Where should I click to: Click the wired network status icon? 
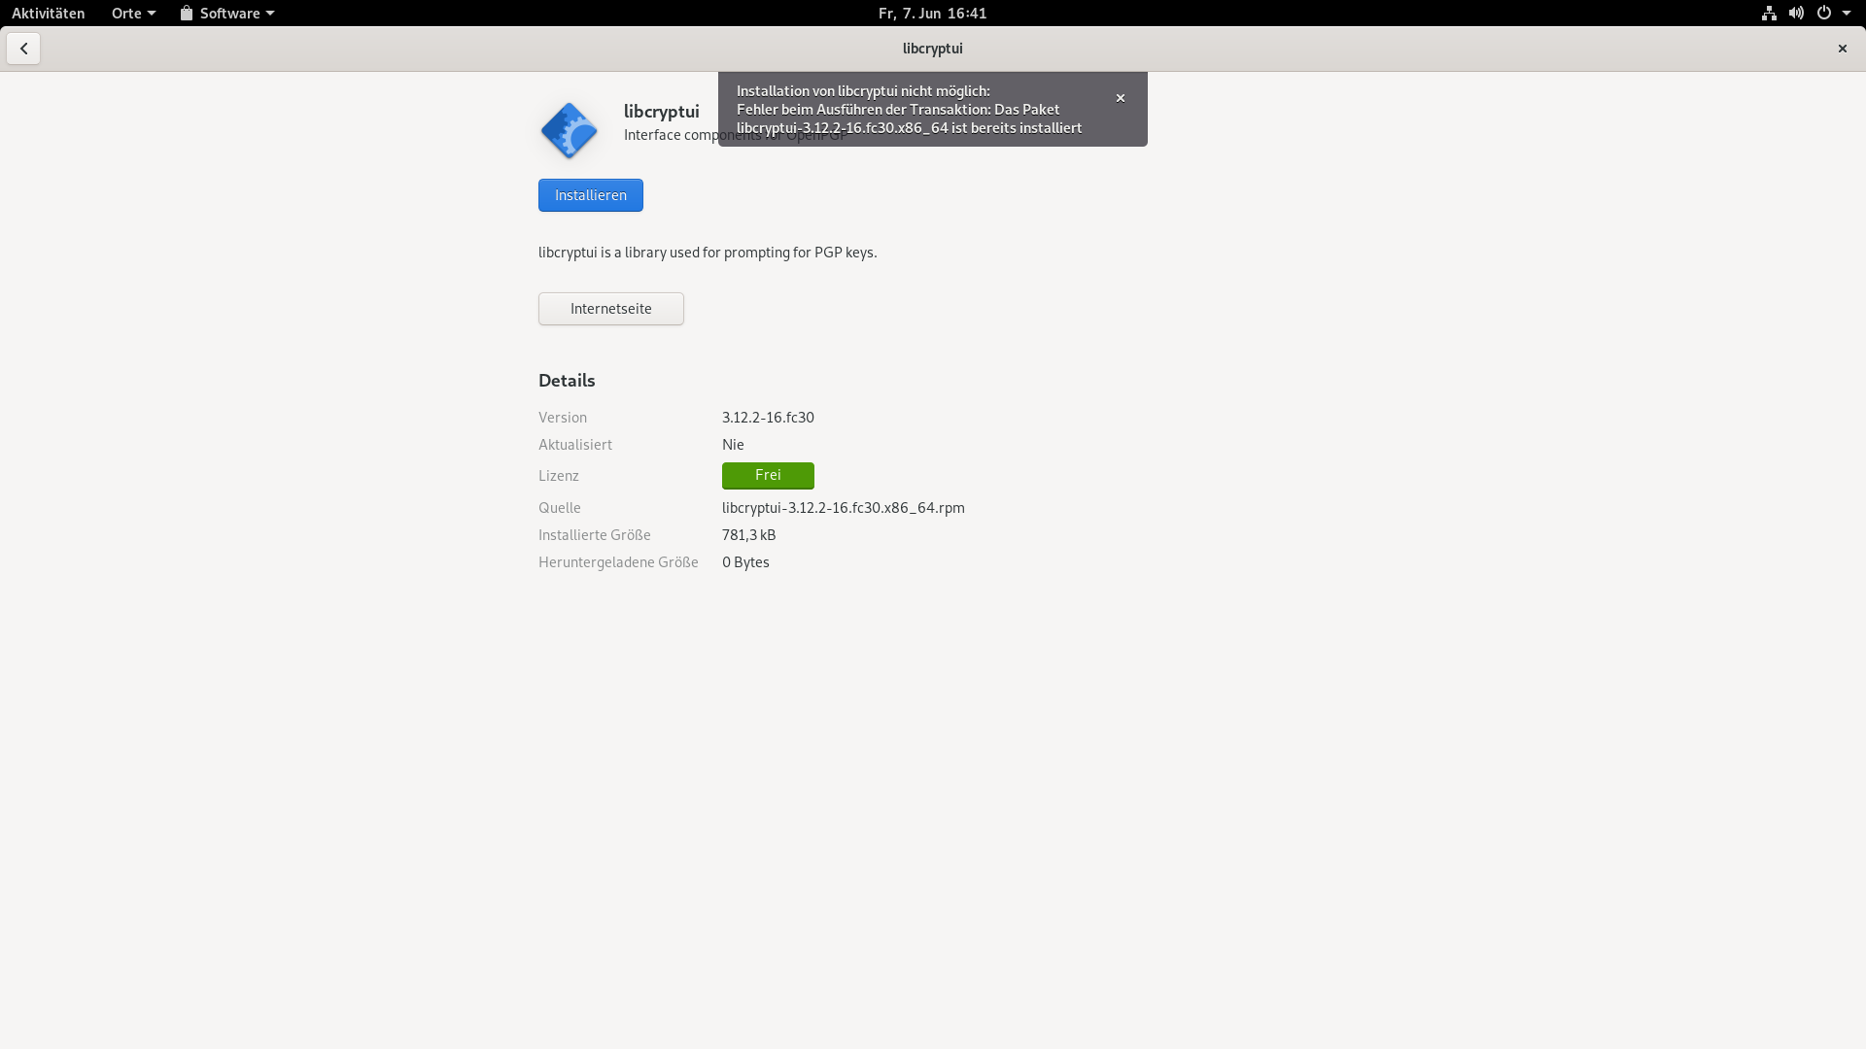(x=1769, y=13)
